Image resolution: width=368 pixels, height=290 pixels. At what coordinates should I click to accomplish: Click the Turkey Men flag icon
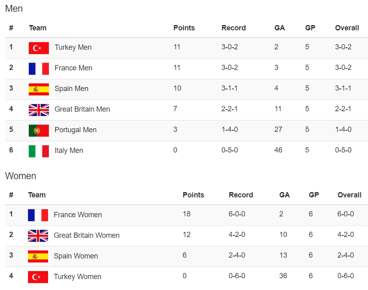coord(39,48)
